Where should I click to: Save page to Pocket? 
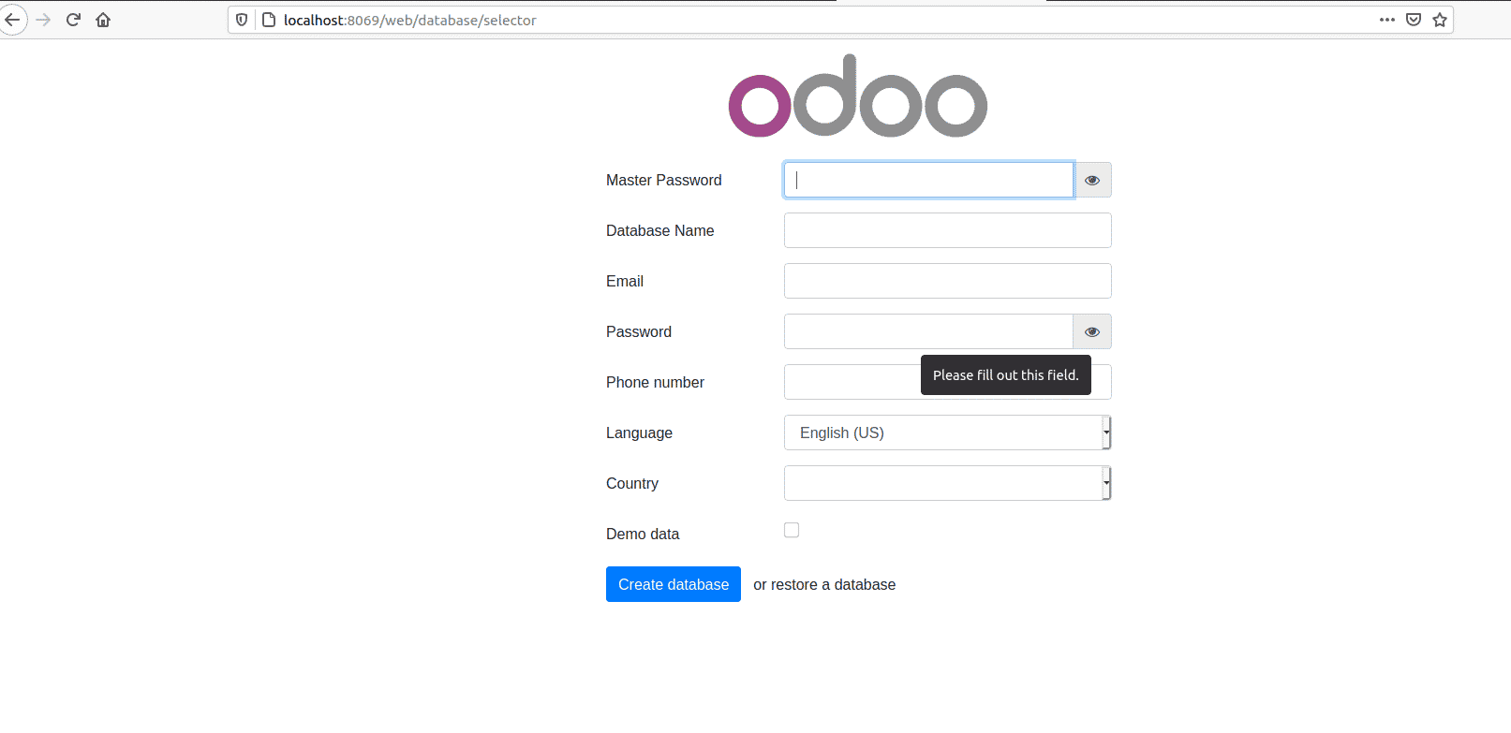click(x=1414, y=20)
